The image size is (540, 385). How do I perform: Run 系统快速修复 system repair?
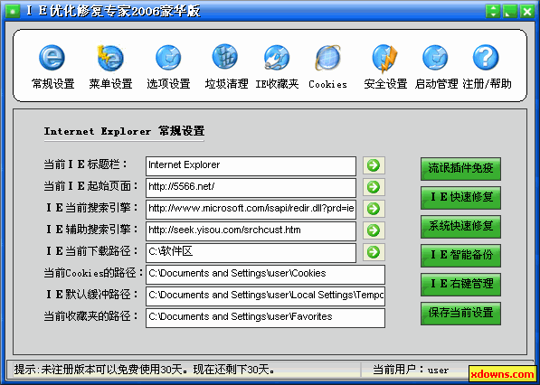[460, 226]
